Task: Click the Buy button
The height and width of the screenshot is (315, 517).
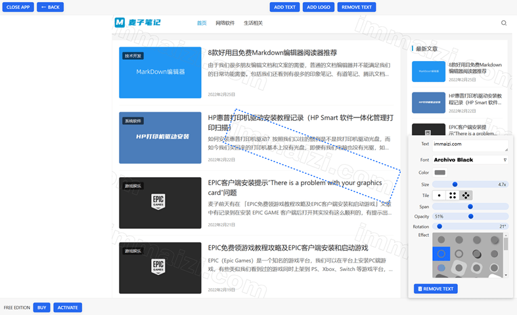Action: click(42, 307)
